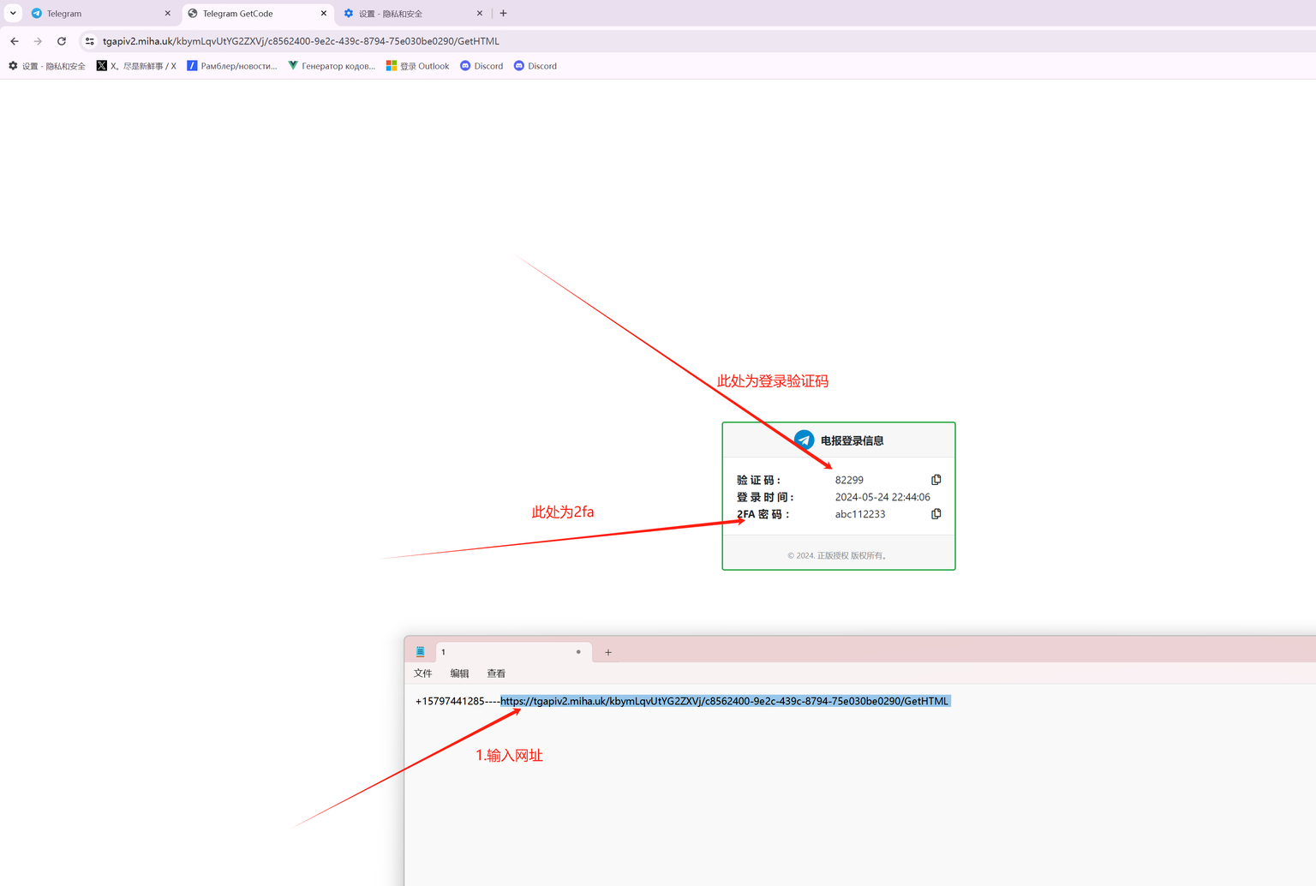Copy the verification code 82299

tap(936, 479)
